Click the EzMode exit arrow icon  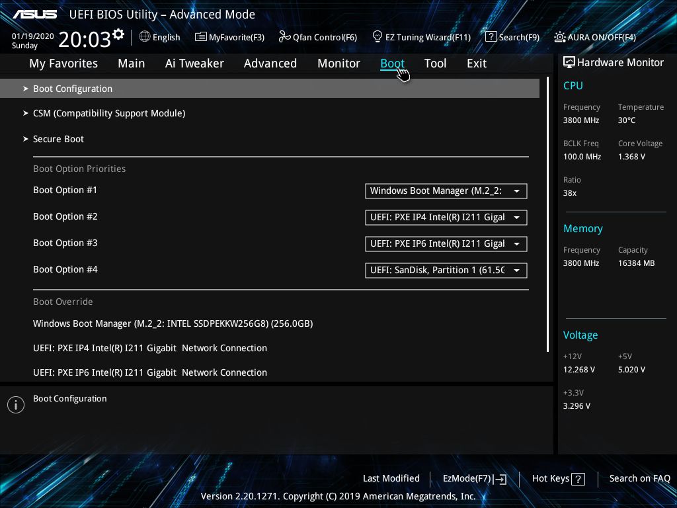point(500,479)
